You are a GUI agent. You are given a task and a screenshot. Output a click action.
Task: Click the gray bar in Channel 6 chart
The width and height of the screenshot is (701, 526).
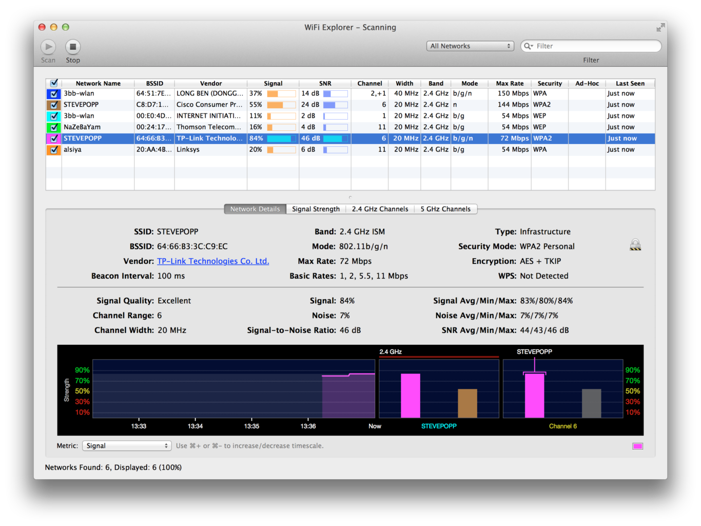[x=591, y=403]
